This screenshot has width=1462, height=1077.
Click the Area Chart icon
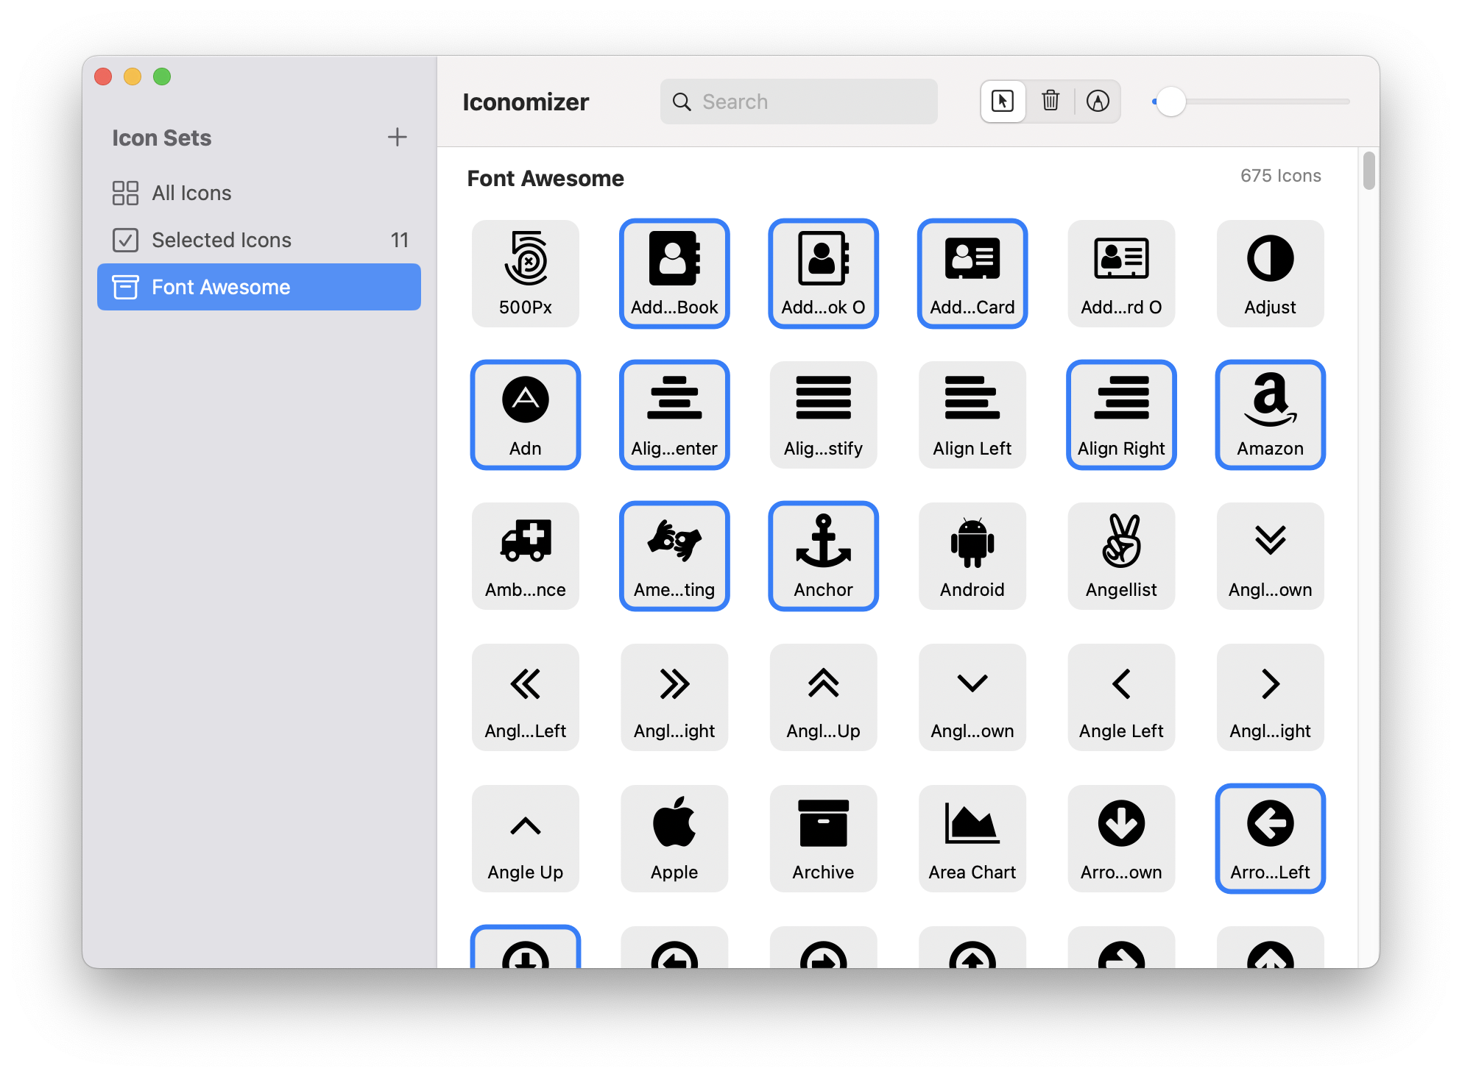click(x=972, y=838)
